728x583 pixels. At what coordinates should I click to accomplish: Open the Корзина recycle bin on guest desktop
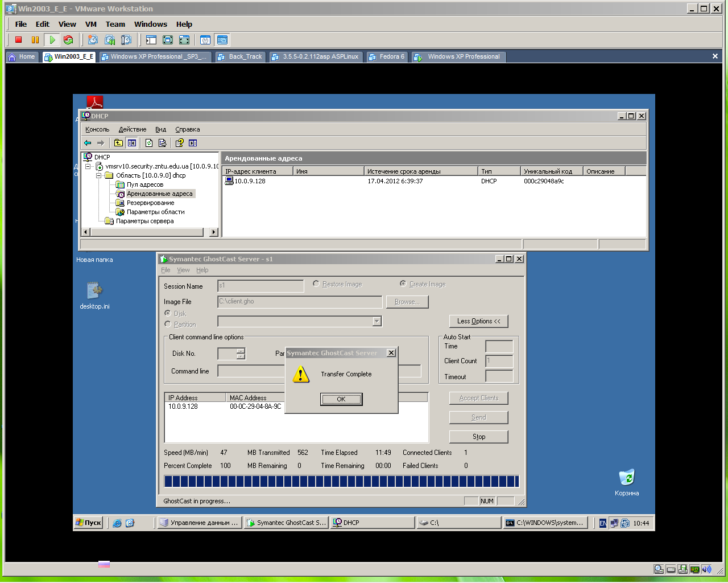[627, 482]
